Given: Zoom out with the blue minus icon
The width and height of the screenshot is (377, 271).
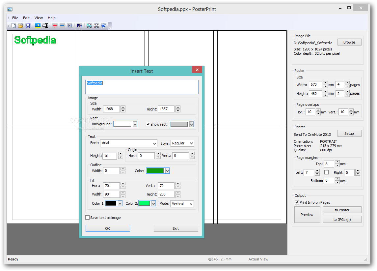Looking at the screenshot, I should click(x=62, y=26).
